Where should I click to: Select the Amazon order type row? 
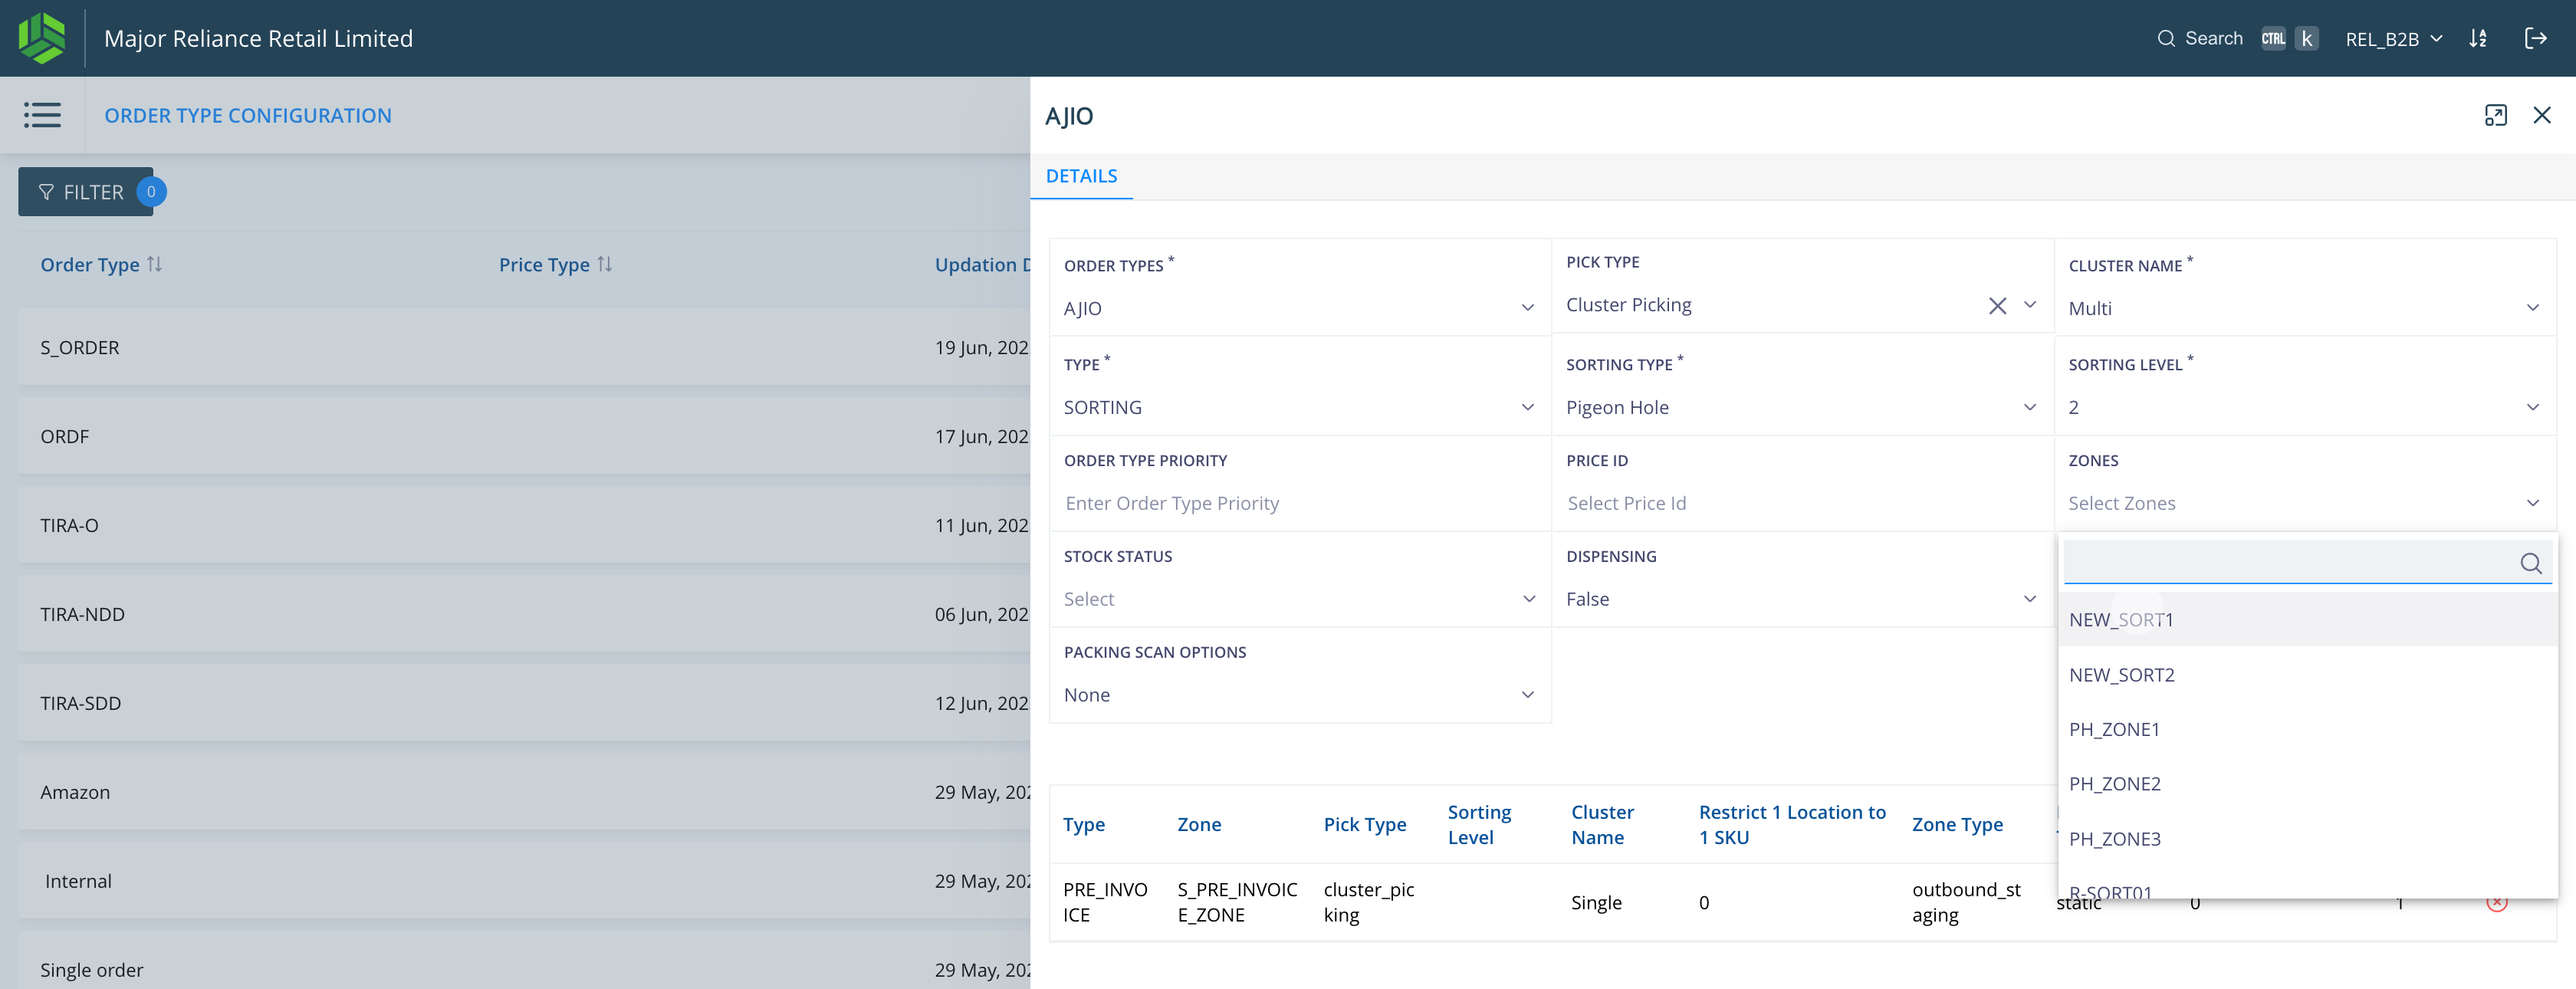click(525, 793)
